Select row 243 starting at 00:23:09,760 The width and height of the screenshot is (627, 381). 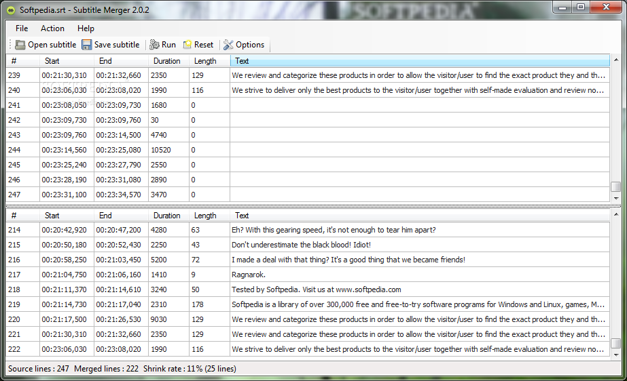tap(308, 135)
